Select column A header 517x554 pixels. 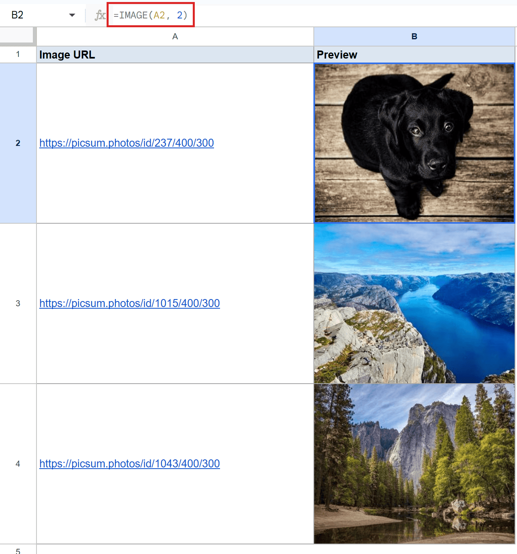(175, 36)
